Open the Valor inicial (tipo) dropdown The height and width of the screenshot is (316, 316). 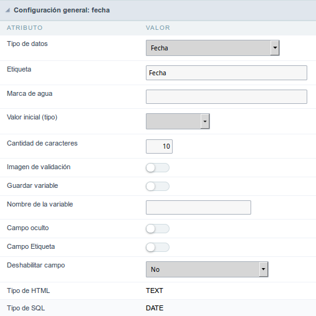tap(178, 121)
